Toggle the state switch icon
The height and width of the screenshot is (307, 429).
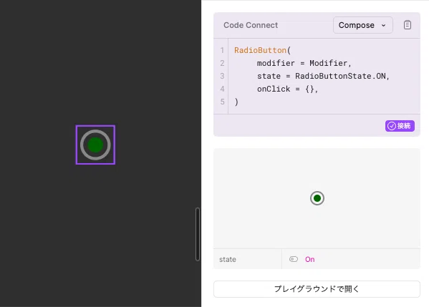coord(294,259)
